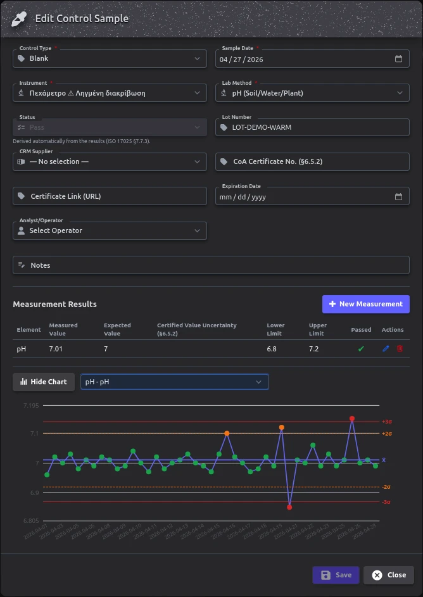
Task: Click the Sample Date input field
Action: [x=312, y=59]
